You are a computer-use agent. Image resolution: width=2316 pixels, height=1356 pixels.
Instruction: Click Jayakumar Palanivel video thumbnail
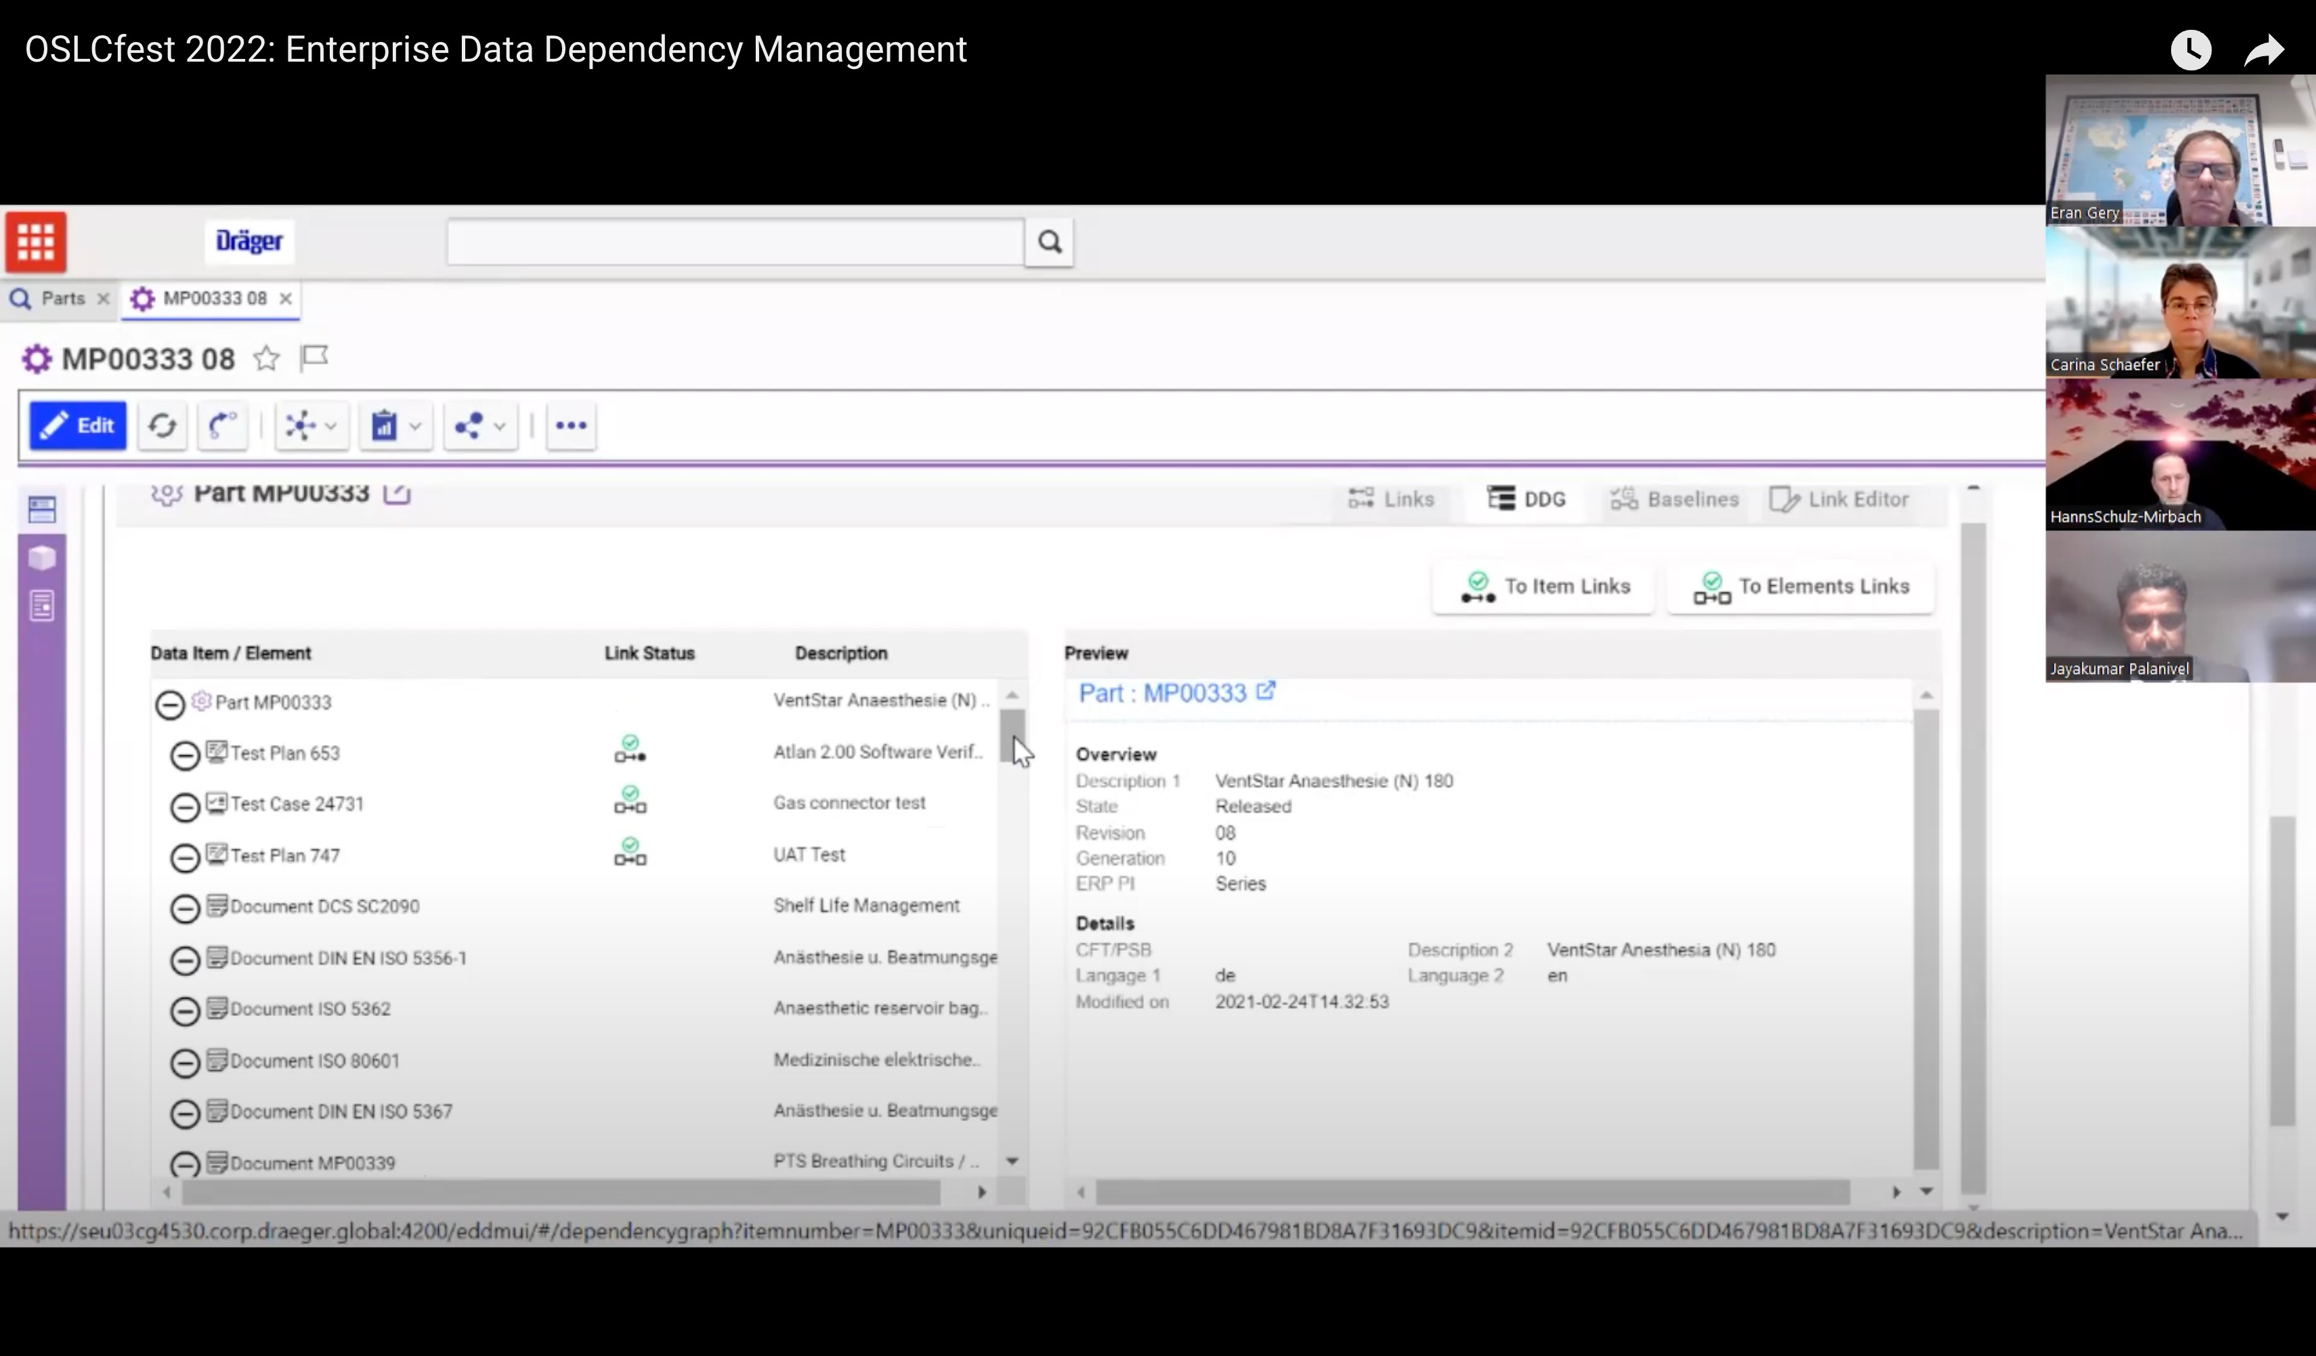pos(2180,607)
